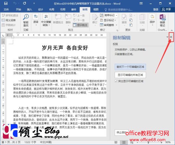The height and width of the screenshot is (145, 175).
Task: Run 拼写和语法 spelling check
Action: [10, 16]
